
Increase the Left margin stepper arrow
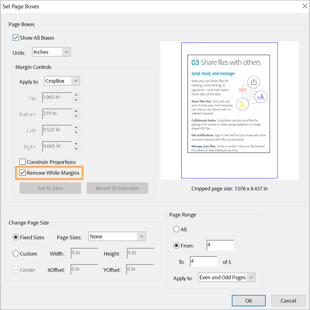click(76, 128)
